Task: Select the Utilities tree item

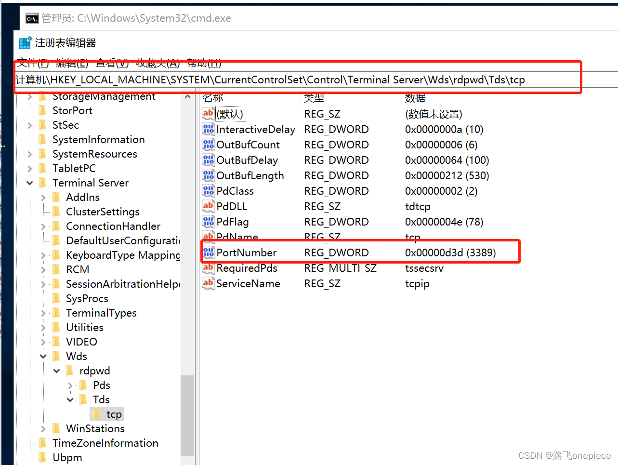Action: (x=85, y=327)
